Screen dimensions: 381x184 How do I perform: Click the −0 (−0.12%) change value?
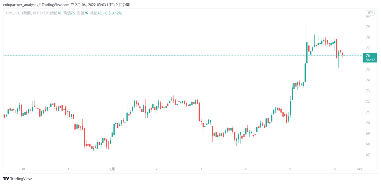tap(113, 13)
